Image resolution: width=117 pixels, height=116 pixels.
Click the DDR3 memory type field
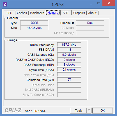pyautogui.click(x=34, y=23)
